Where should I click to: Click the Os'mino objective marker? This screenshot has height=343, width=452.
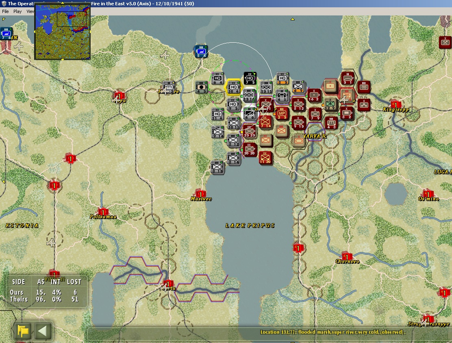[x=428, y=194]
